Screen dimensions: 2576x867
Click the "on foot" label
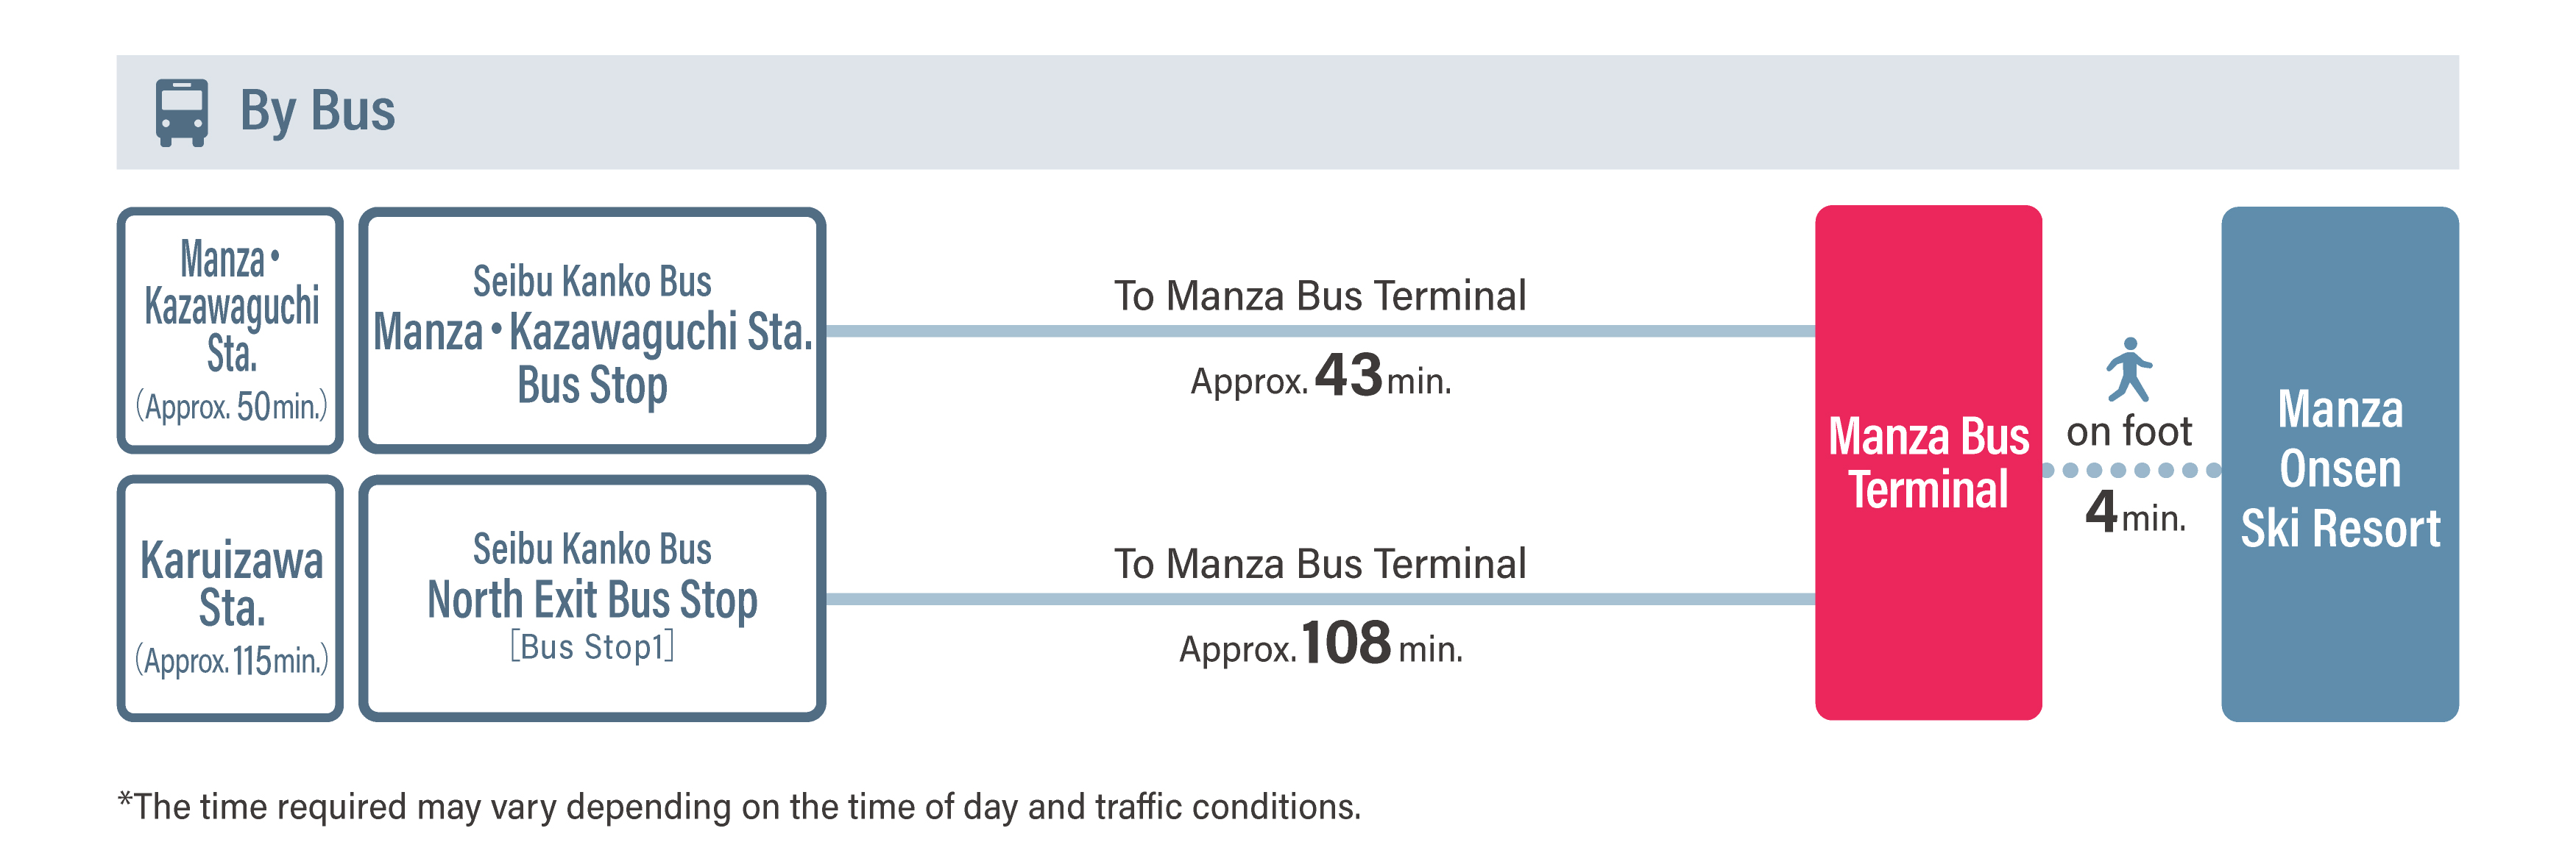click(x=2129, y=432)
